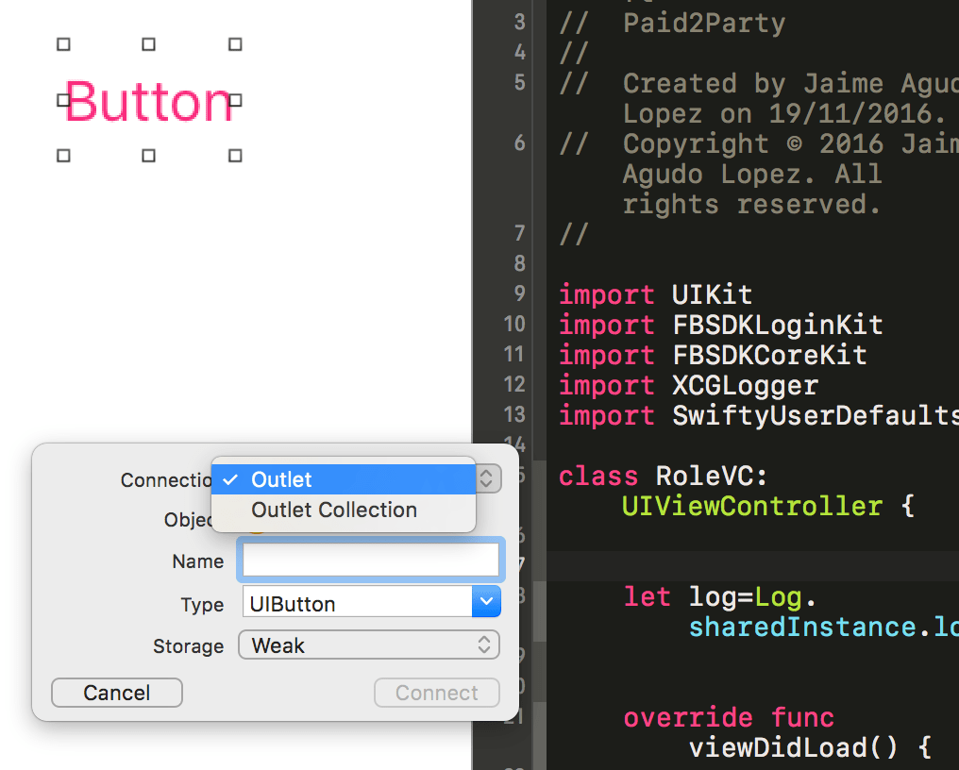The width and height of the screenshot is (959, 770).
Task: Select the "import UIKit" statement
Action: 656,294
